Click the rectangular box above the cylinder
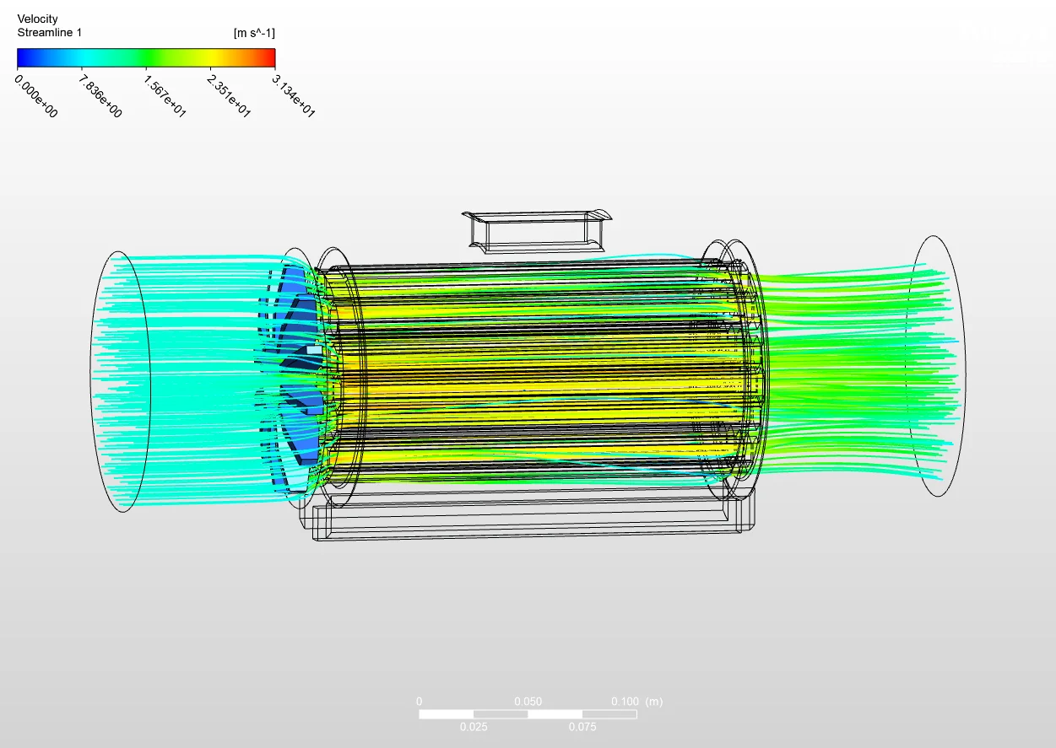Screen dimensions: 1056x748 (x=536, y=230)
